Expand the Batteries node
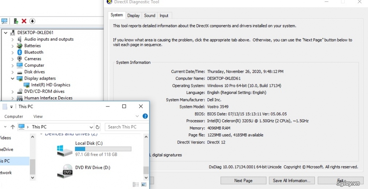The width and height of the screenshot is (368, 189). coord(13,46)
